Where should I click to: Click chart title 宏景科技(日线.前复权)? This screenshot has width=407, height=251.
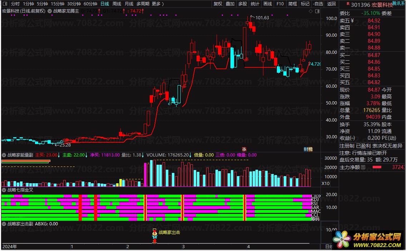pyautogui.click(x=24, y=11)
